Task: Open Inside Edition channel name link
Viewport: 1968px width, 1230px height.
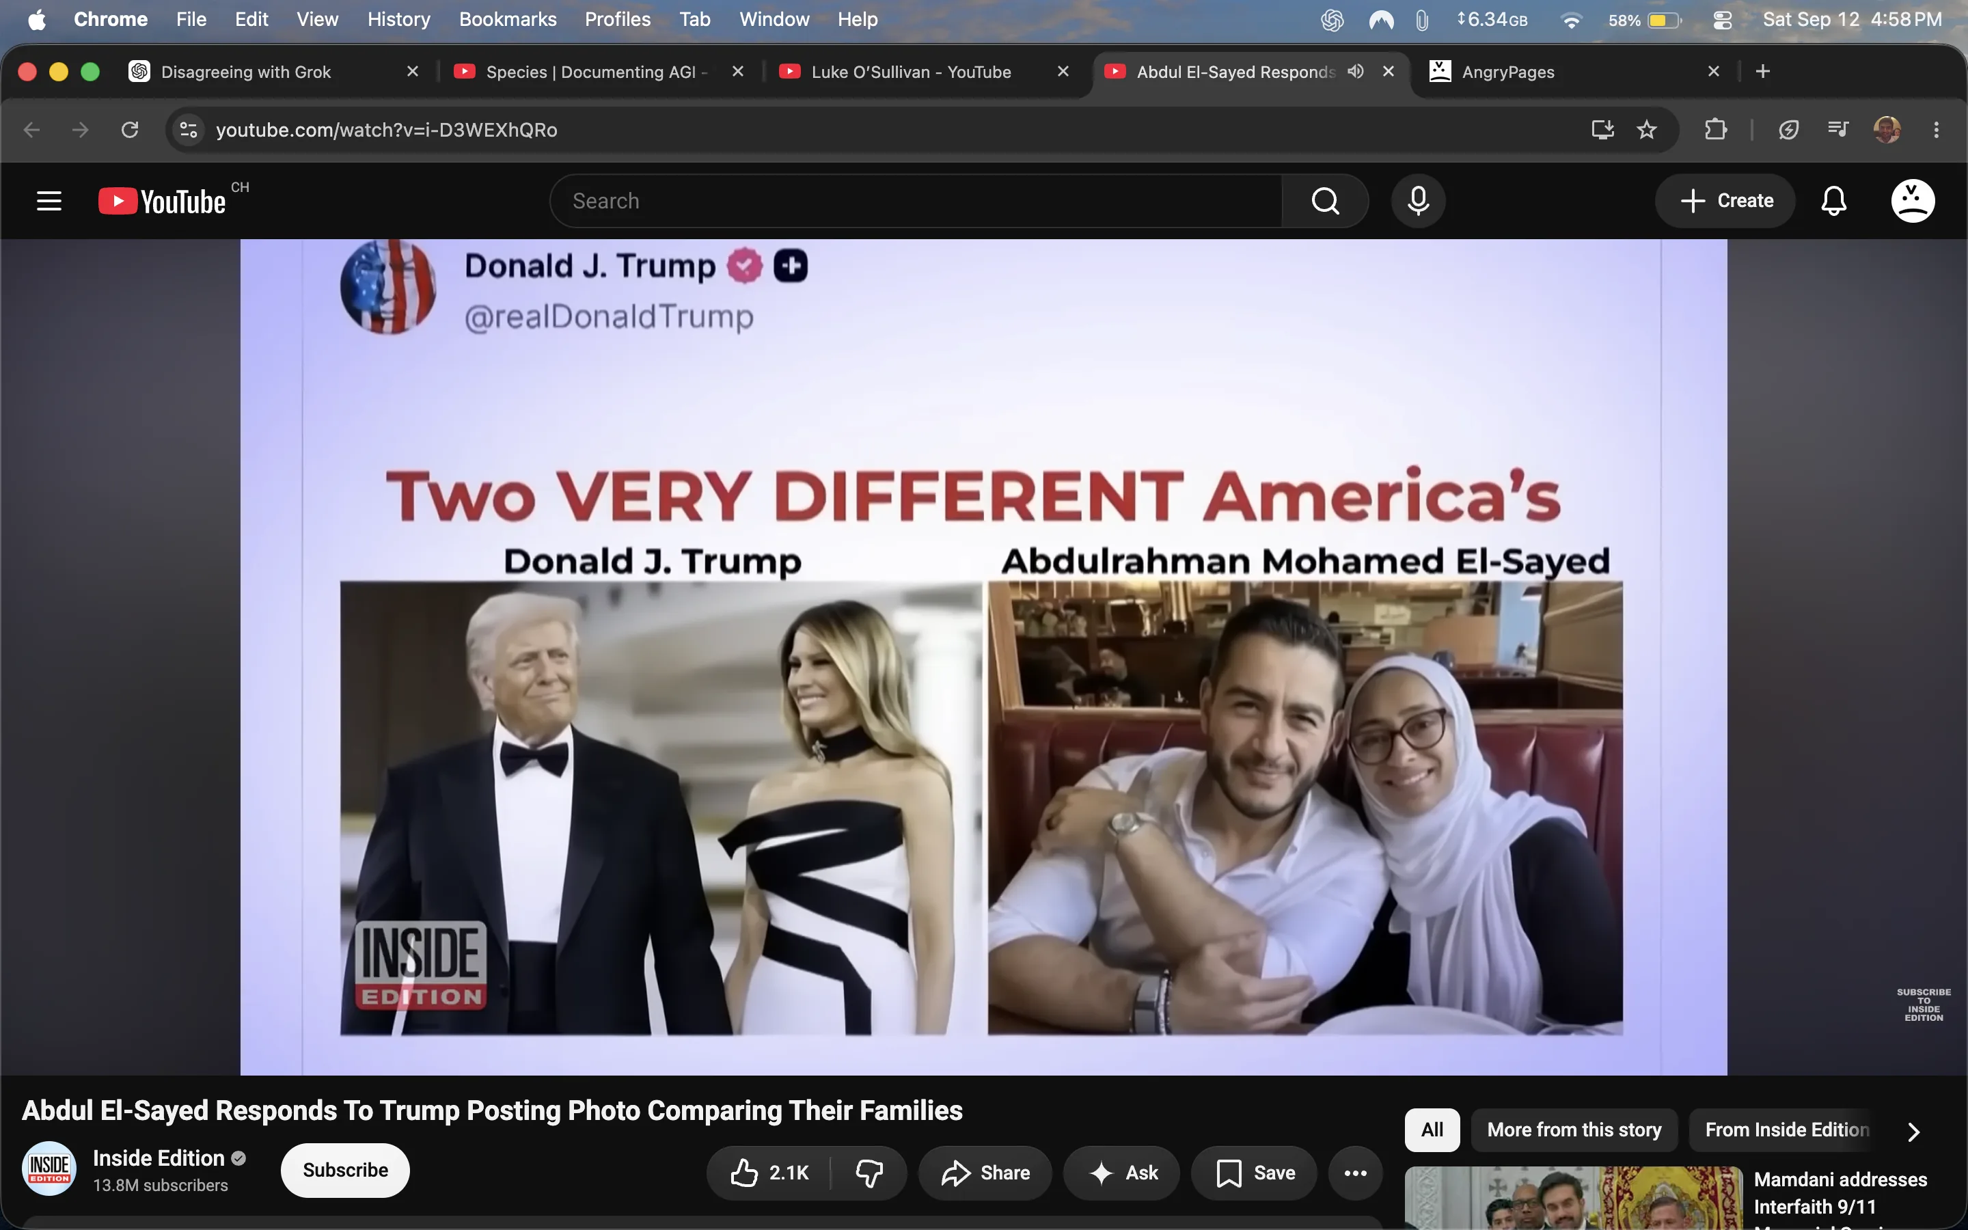Action: coord(159,1158)
